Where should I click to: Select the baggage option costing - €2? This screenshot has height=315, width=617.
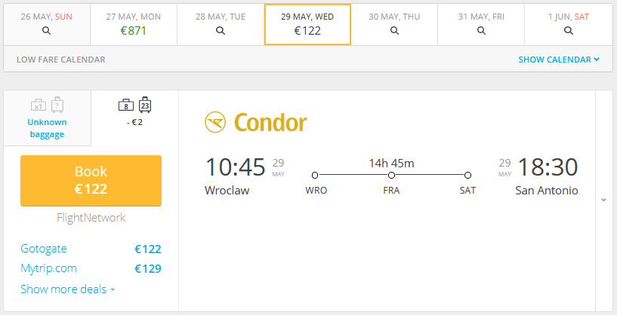point(135,122)
